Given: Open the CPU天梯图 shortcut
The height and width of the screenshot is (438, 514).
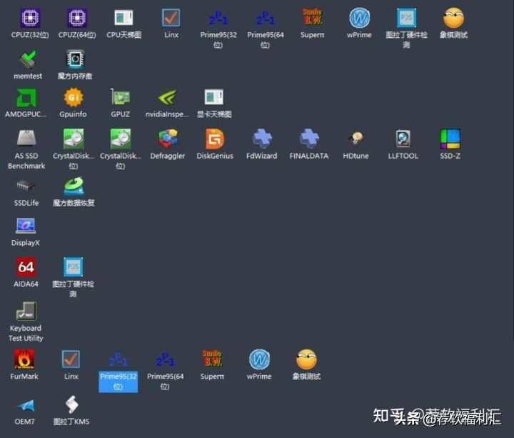Looking at the screenshot, I should coord(124,19).
